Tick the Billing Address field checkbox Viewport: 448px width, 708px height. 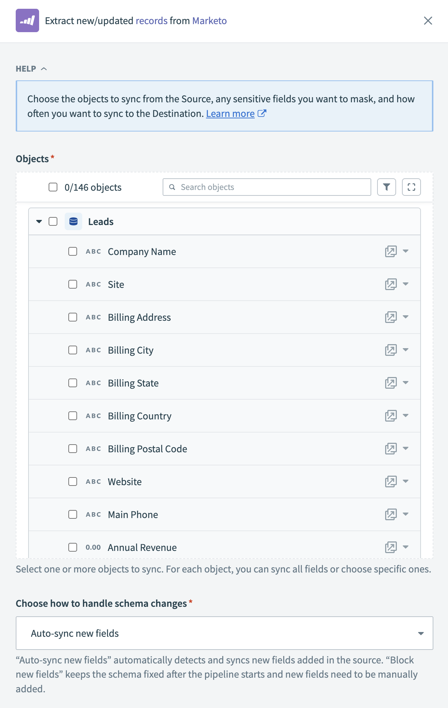pos(73,317)
